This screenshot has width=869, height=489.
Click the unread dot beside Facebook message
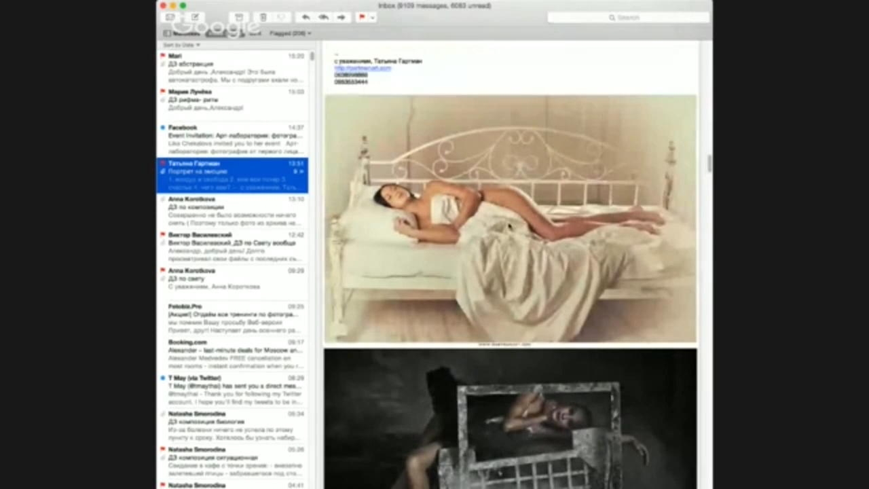[x=163, y=128]
